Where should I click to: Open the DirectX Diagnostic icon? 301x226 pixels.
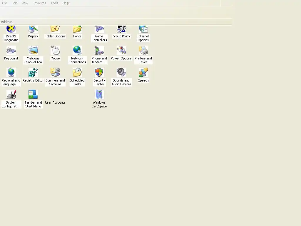pyautogui.click(x=11, y=29)
